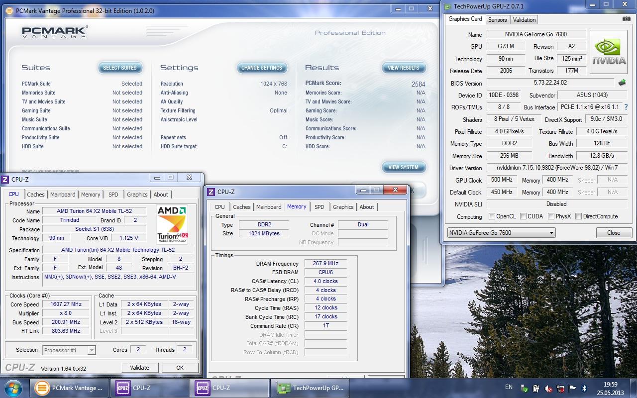Open About tab in CPU-Z Memory window
This screenshot has height=398, width=637.
point(367,207)
